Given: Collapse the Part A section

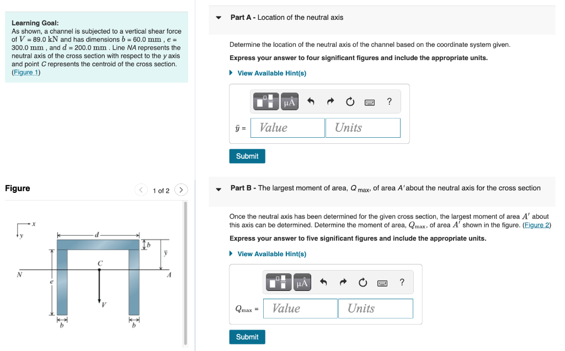Looking at the screenshot, I should point(218,17).
